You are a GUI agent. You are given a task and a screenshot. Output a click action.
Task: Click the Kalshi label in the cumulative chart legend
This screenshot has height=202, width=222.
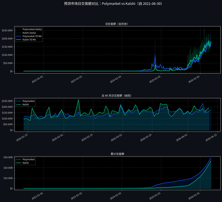tap(26, 163)
